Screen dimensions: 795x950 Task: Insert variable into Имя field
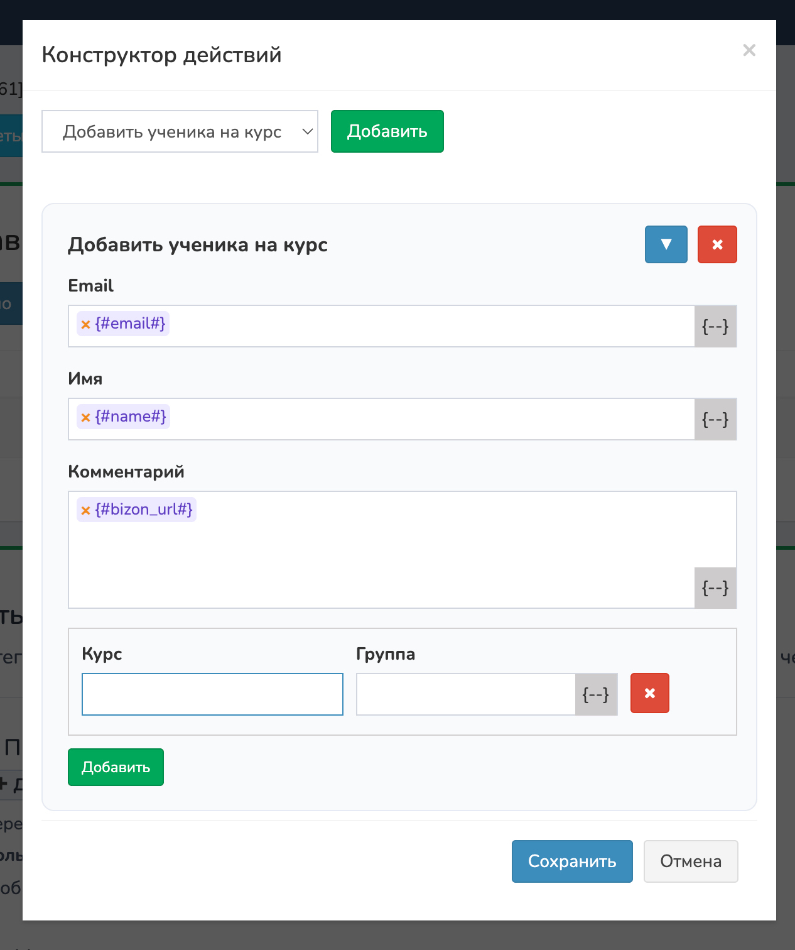[x=715, y=420]
